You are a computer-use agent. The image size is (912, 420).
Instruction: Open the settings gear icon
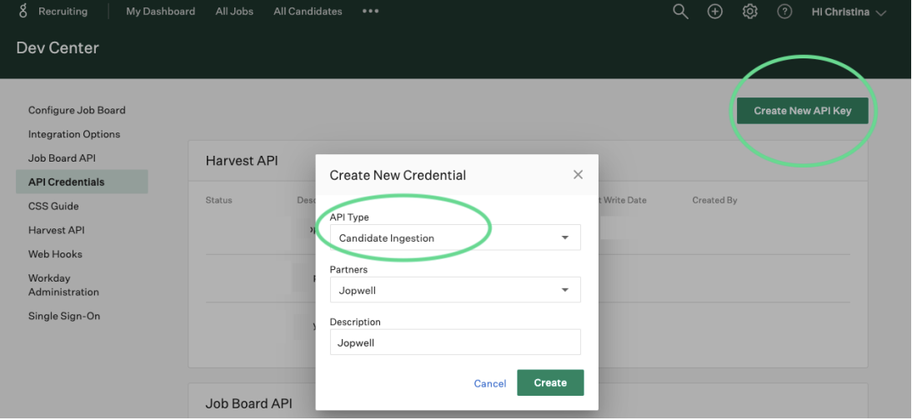point(749,11)
